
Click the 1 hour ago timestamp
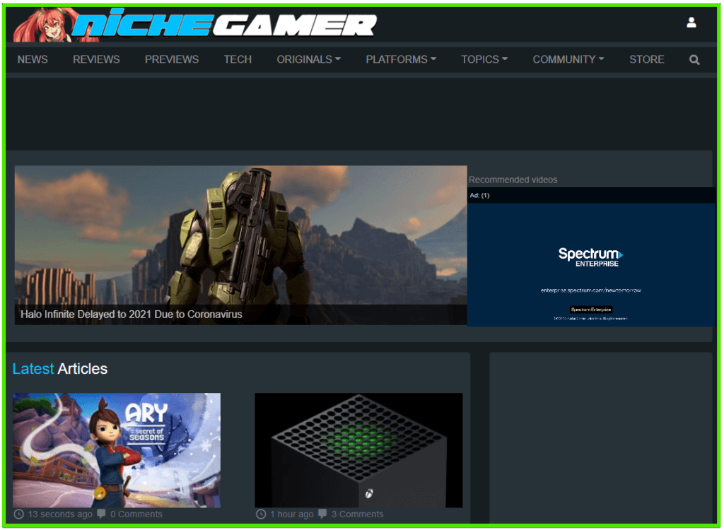click(x=292, y=514)
